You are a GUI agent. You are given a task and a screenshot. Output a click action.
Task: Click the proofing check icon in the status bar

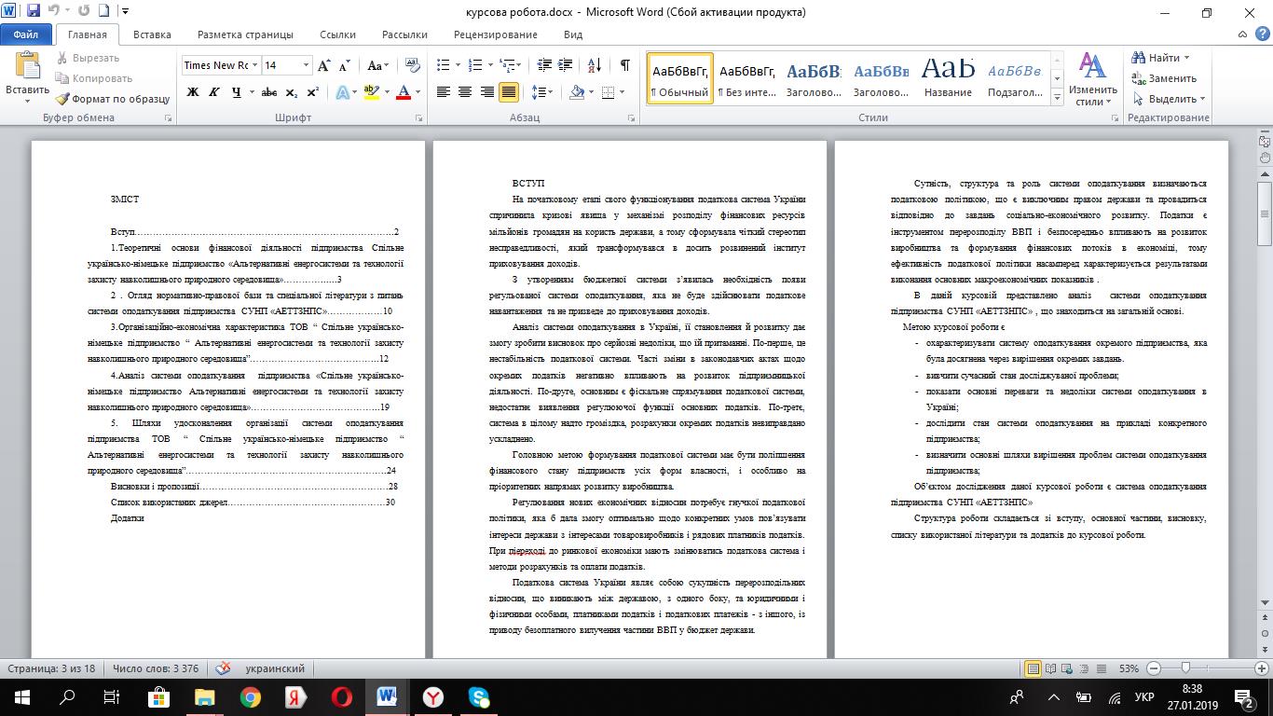[x=224, y=668]
